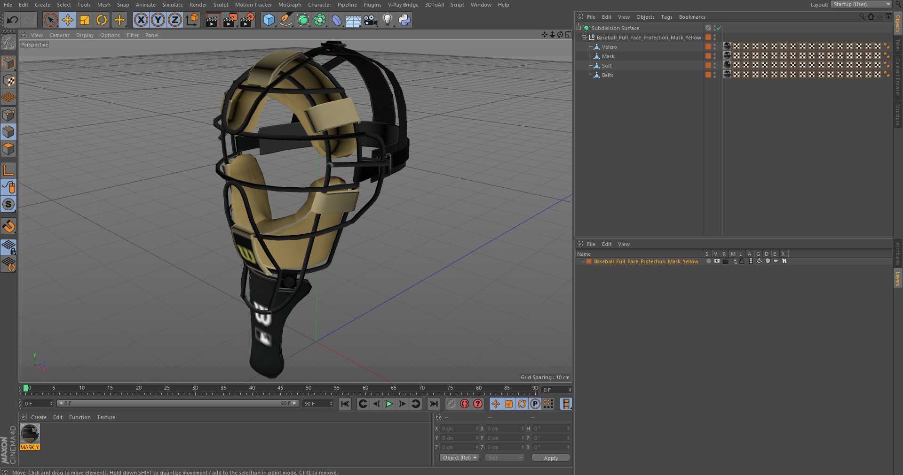Open Object (Rel) dropdown
The width and height of the screenshot is (903, 475).
459,458
